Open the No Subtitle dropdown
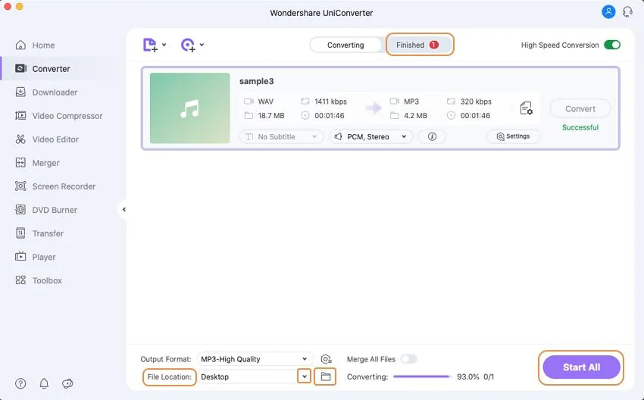The width and height of the screenshot is (644, 400). click(x=281, y=137)
